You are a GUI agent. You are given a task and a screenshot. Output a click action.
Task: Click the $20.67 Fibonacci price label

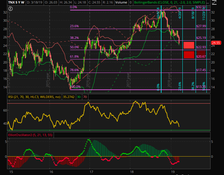click(x=201, y=56)
